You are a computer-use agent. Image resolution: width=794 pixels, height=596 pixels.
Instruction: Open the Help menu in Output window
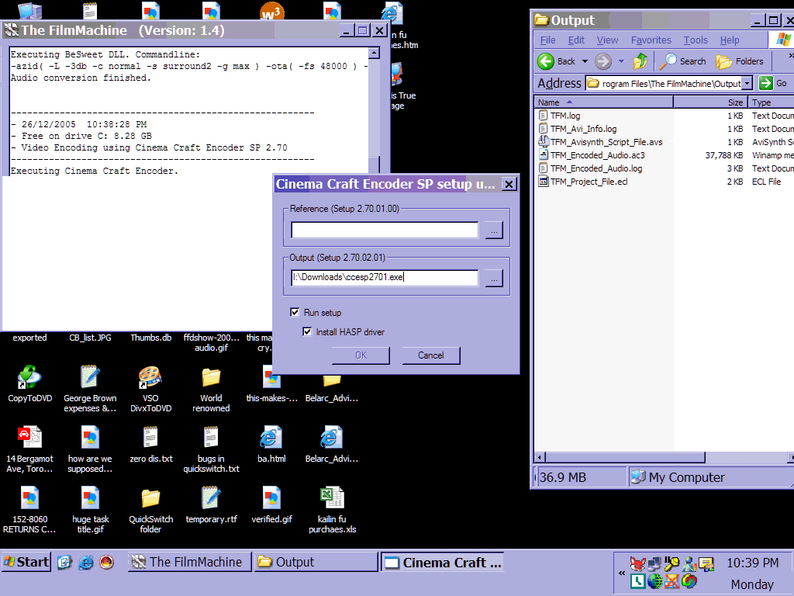pos(729,40)
